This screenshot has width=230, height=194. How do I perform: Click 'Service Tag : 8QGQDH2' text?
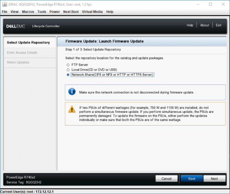[x=24, y=182]
